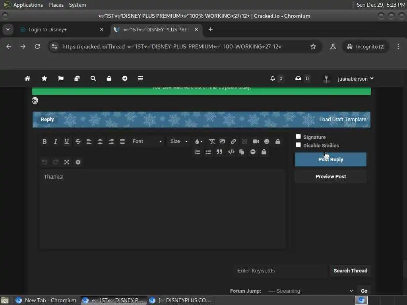The height and width of the screenshot is (305, 407).
Task: Click the Enter Keywords search field
Action: point(280,271)
